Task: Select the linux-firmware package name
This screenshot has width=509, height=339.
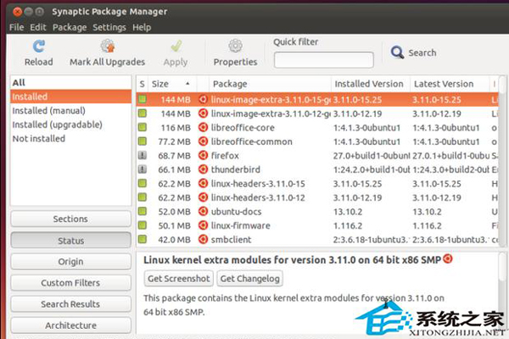Action: click(241, 225)
